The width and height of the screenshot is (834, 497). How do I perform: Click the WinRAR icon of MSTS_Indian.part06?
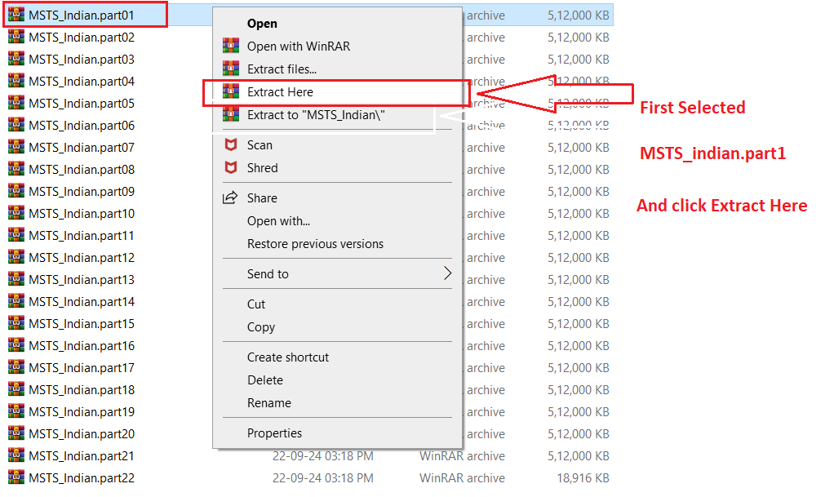coord(16,125)
